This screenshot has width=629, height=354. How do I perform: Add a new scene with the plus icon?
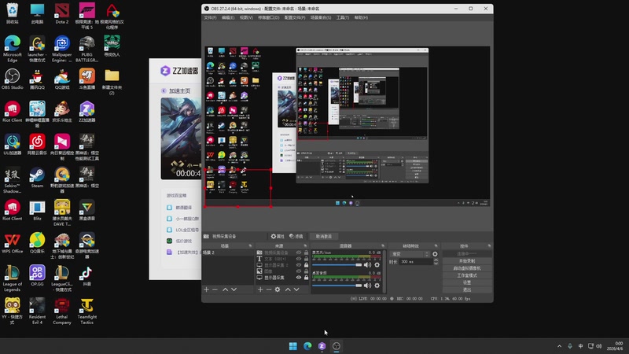tap(206, 289)
